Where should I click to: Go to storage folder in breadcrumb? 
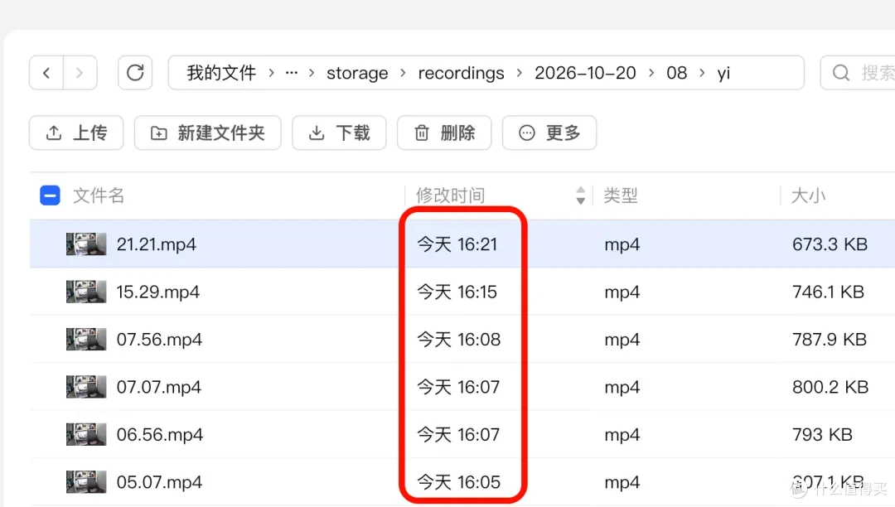click(x=357, y=73)
